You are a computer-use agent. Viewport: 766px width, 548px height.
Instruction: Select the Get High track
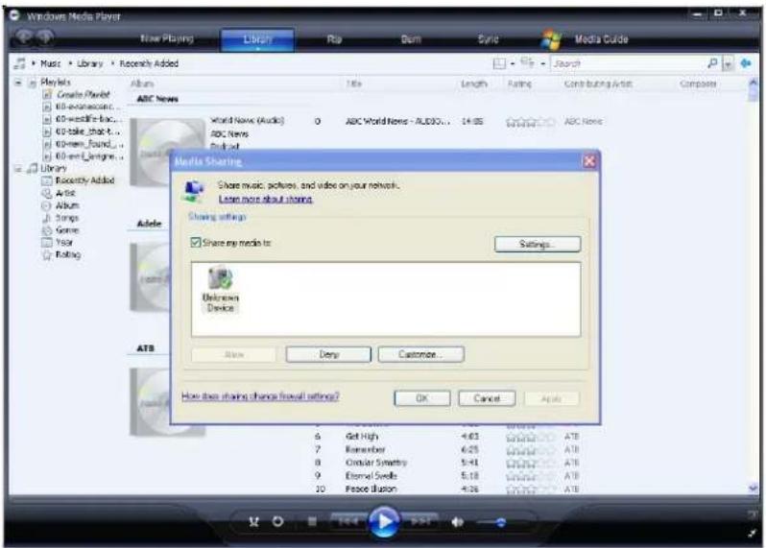(x=362, y=436)
